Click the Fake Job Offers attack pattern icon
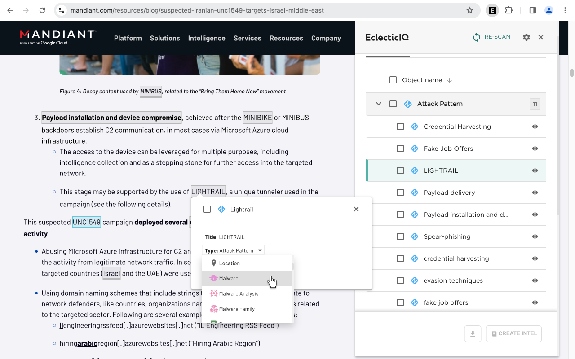The height and width of the screenshot is (359, 575). (415, 149)
